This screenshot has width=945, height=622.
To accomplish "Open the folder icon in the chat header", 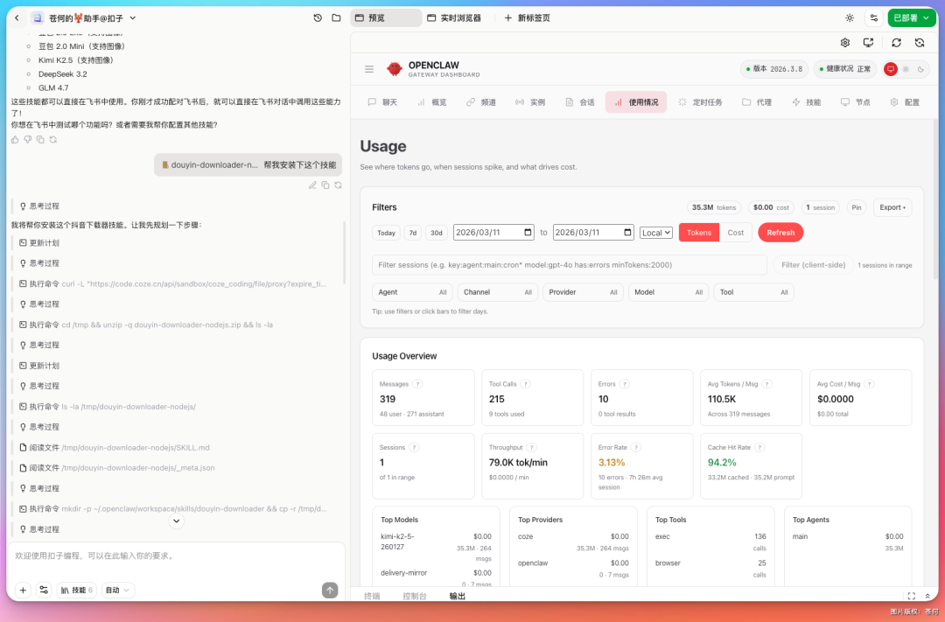I will pos(337,17).
